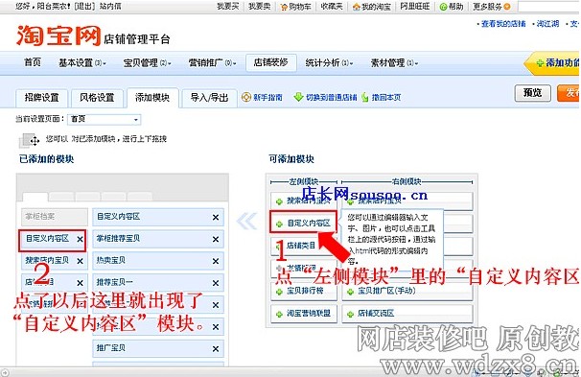Click the 新手指南 lifebuoy icon

click(246, 97)
